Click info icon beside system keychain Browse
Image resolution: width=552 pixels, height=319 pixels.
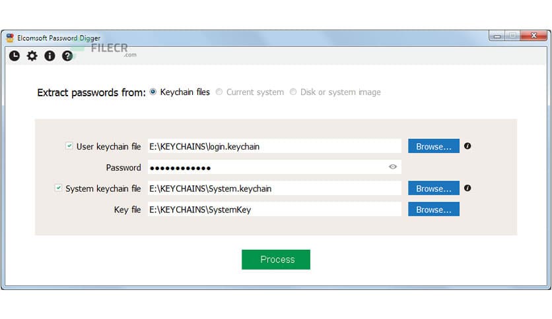pyautogui.click(x=467, y=188)
